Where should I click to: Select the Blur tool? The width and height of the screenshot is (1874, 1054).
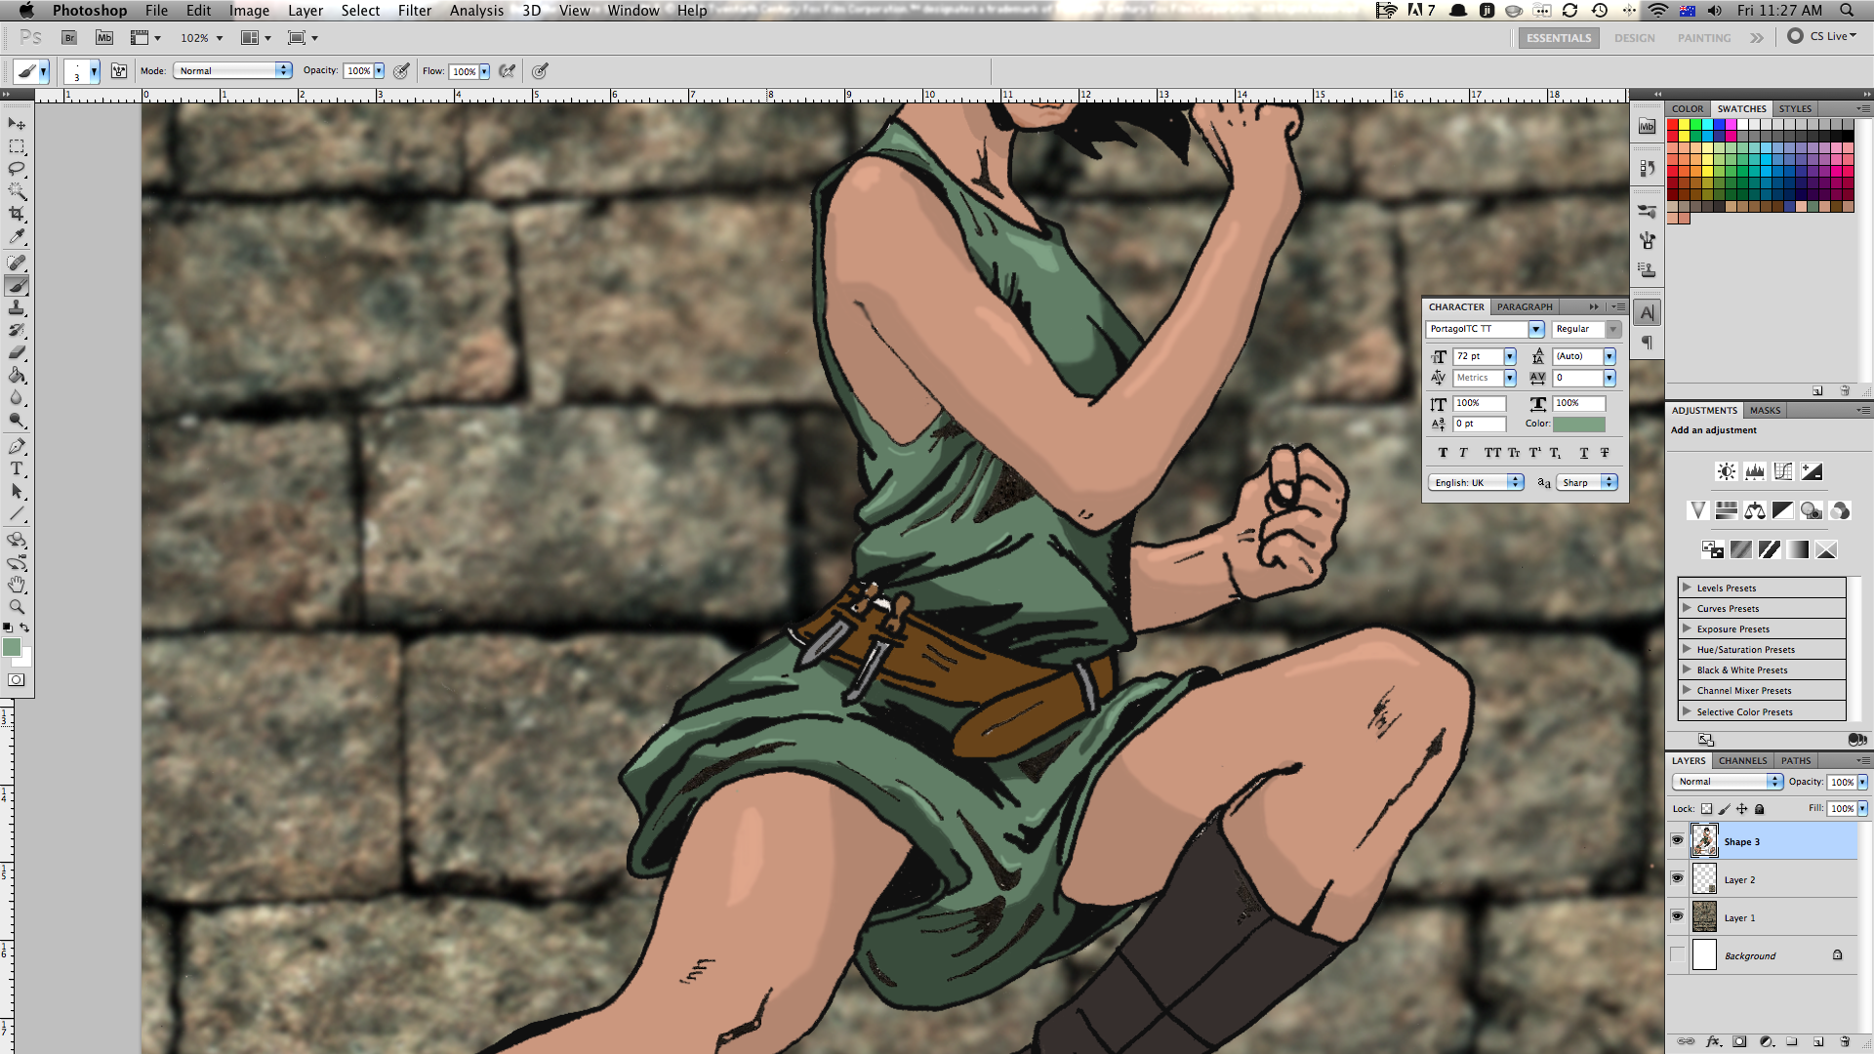click(x=17, y=398)
